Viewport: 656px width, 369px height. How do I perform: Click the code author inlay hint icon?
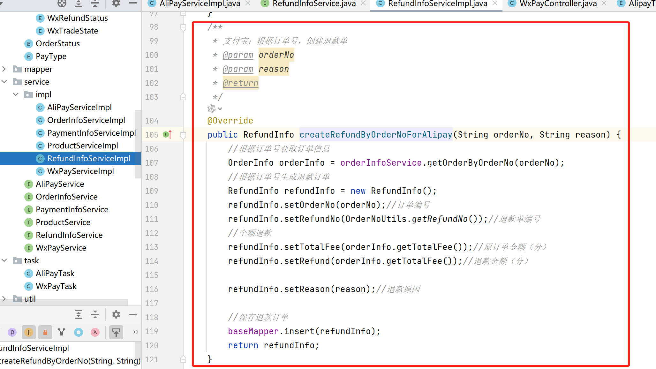(211, 109)
